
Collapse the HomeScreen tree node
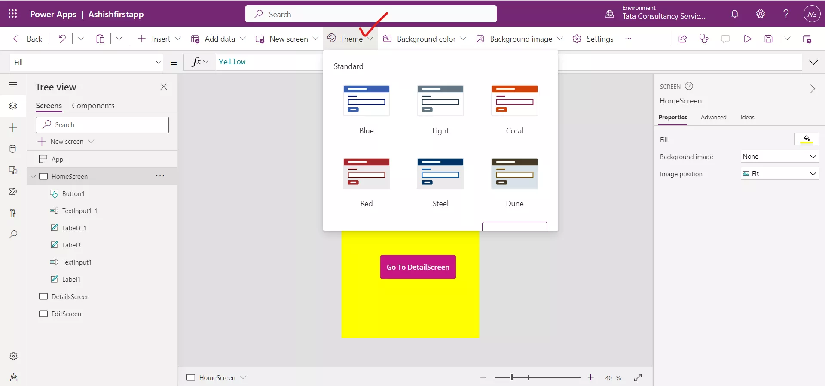point(34,176)
